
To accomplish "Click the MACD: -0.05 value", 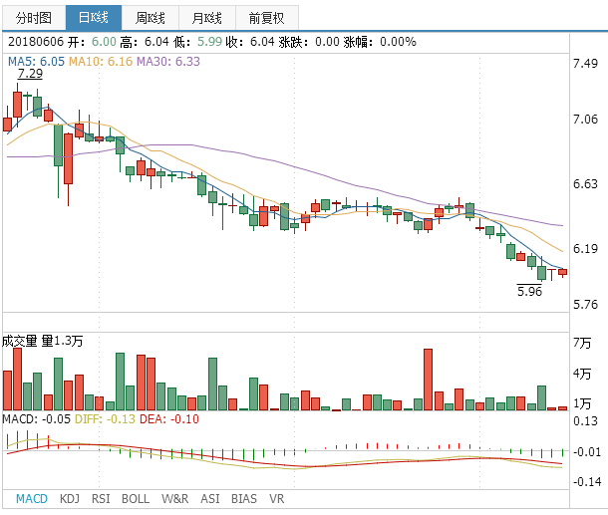I will [x=37, y=419].
